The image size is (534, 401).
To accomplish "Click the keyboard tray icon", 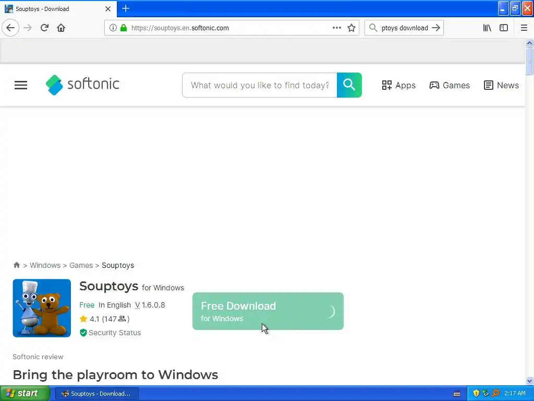I will tap(457, 394).
